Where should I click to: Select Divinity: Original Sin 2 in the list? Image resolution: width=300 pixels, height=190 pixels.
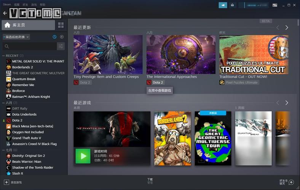coord(29,156)
